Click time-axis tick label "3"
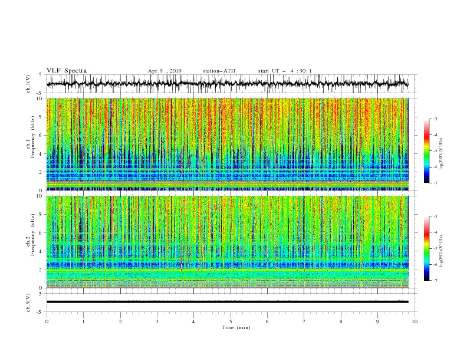The image size is (467, 361). 157,321
